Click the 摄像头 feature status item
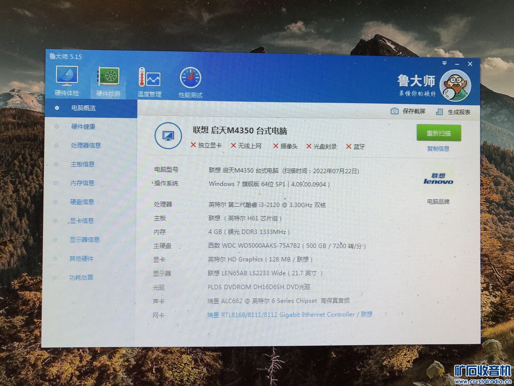 [285, 146]
